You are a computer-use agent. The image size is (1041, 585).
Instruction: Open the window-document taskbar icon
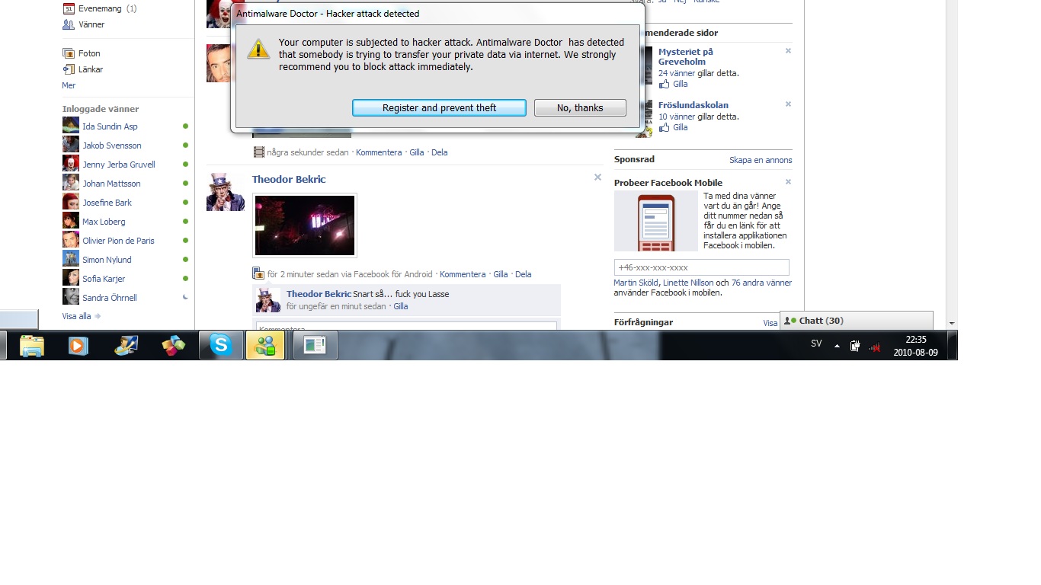coord(315,346)
